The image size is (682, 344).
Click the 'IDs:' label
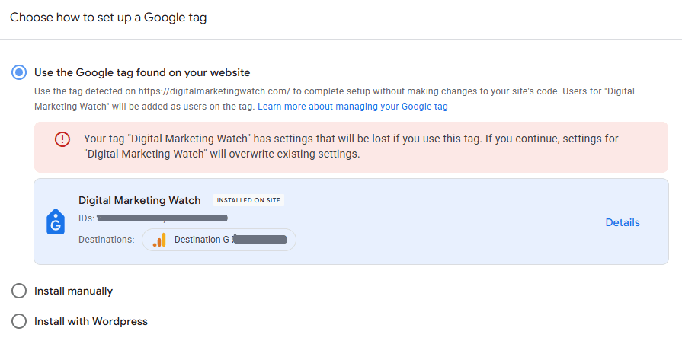pyautogui.click(x=87, y=218)
